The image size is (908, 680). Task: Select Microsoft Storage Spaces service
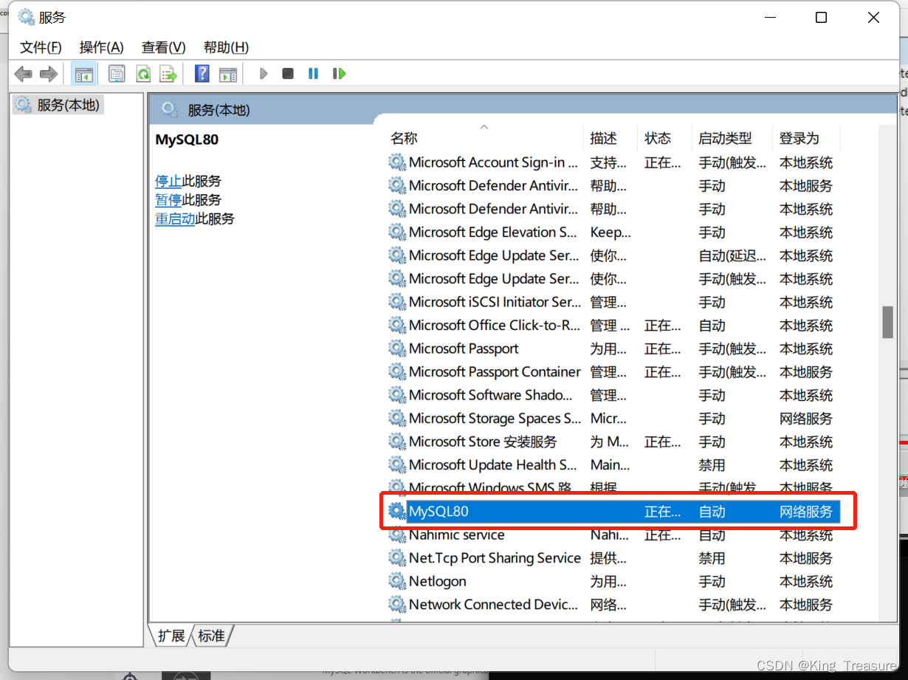pos(613,418)
